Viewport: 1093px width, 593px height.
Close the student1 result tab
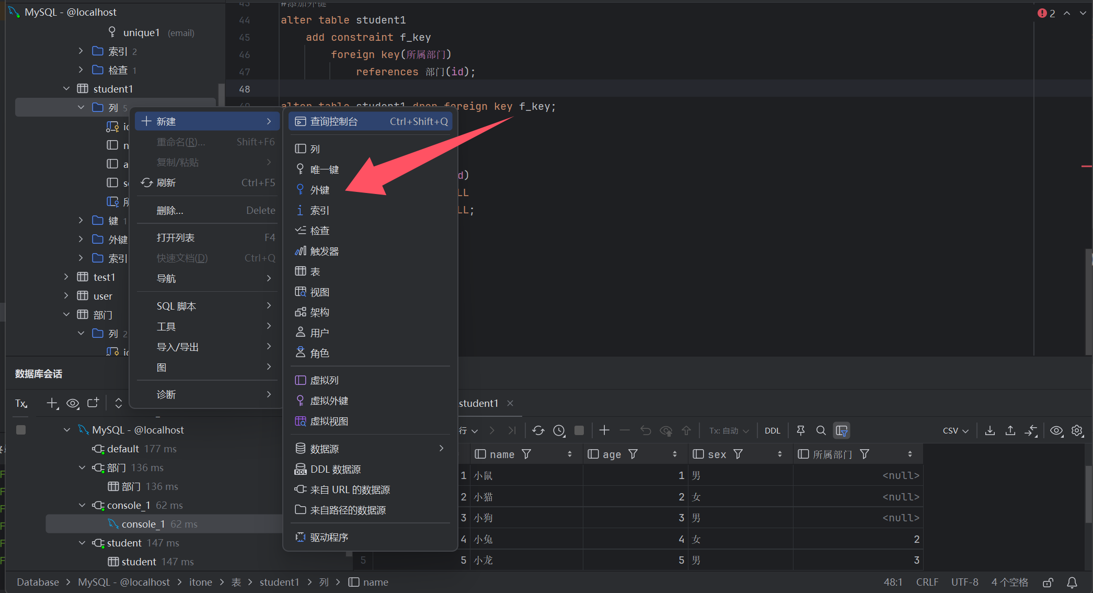(x=510, y=403)
